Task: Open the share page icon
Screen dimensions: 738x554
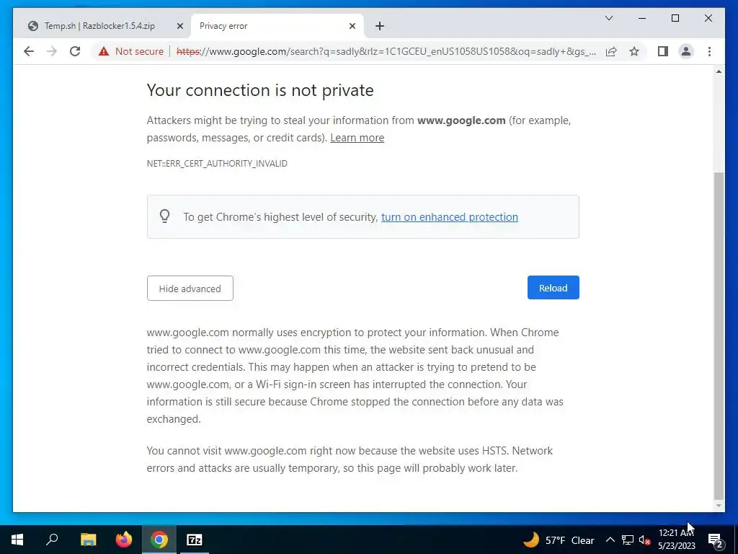Action: pyautogui.click(x=611, y=51)
